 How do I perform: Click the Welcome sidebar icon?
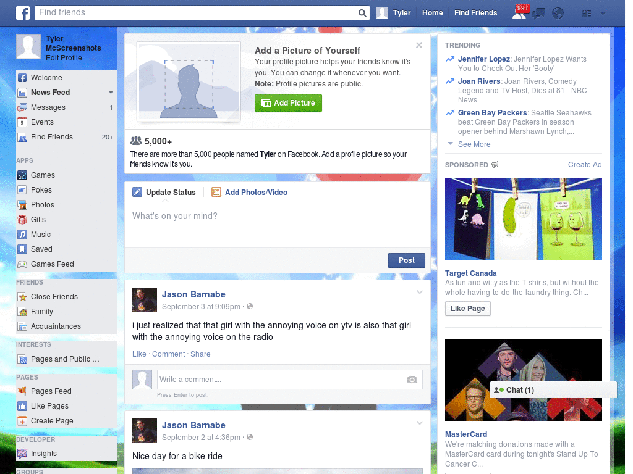22,78
